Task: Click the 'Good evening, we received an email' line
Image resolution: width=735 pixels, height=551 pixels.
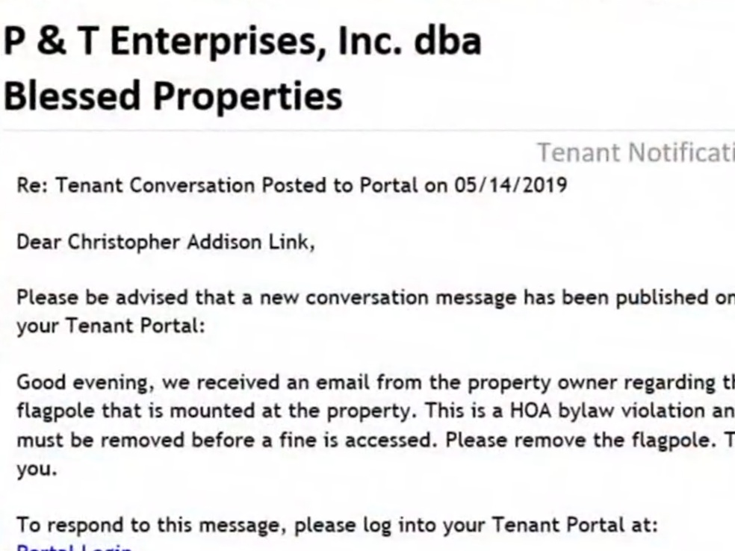Action: tap(376, 383)
